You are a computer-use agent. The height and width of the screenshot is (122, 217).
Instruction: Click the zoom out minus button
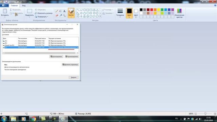click(196, 114)
